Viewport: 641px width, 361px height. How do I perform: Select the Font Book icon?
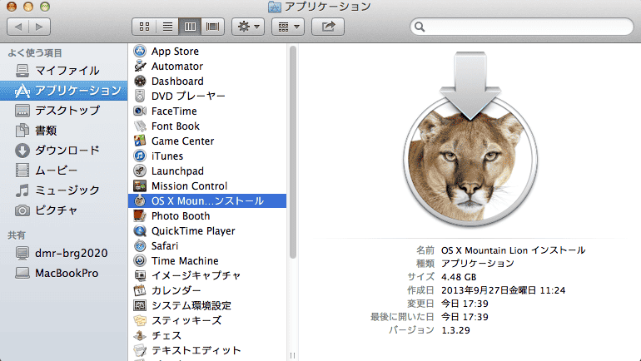point(140,126)
